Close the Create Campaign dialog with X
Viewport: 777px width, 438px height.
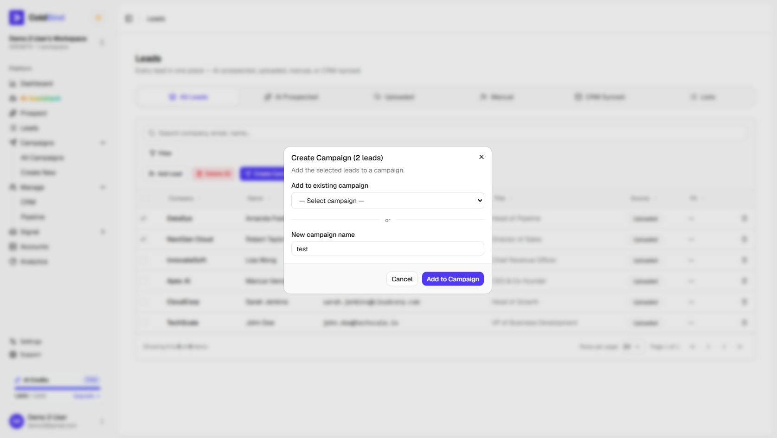(x=482, y=157)
